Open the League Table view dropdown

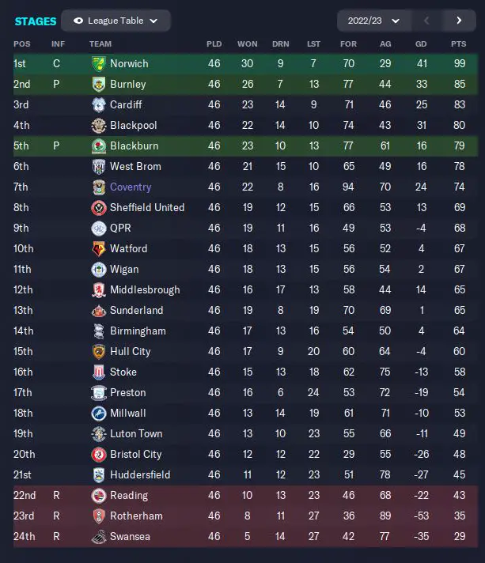coord(116,21)
